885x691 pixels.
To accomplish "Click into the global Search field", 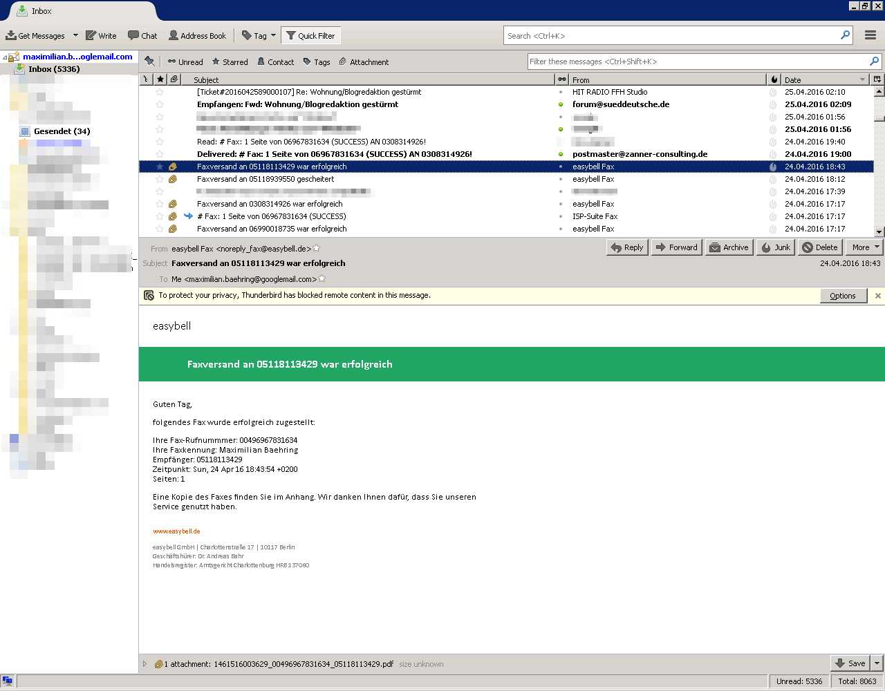I will pyautogui.click(x=671, y=36).
